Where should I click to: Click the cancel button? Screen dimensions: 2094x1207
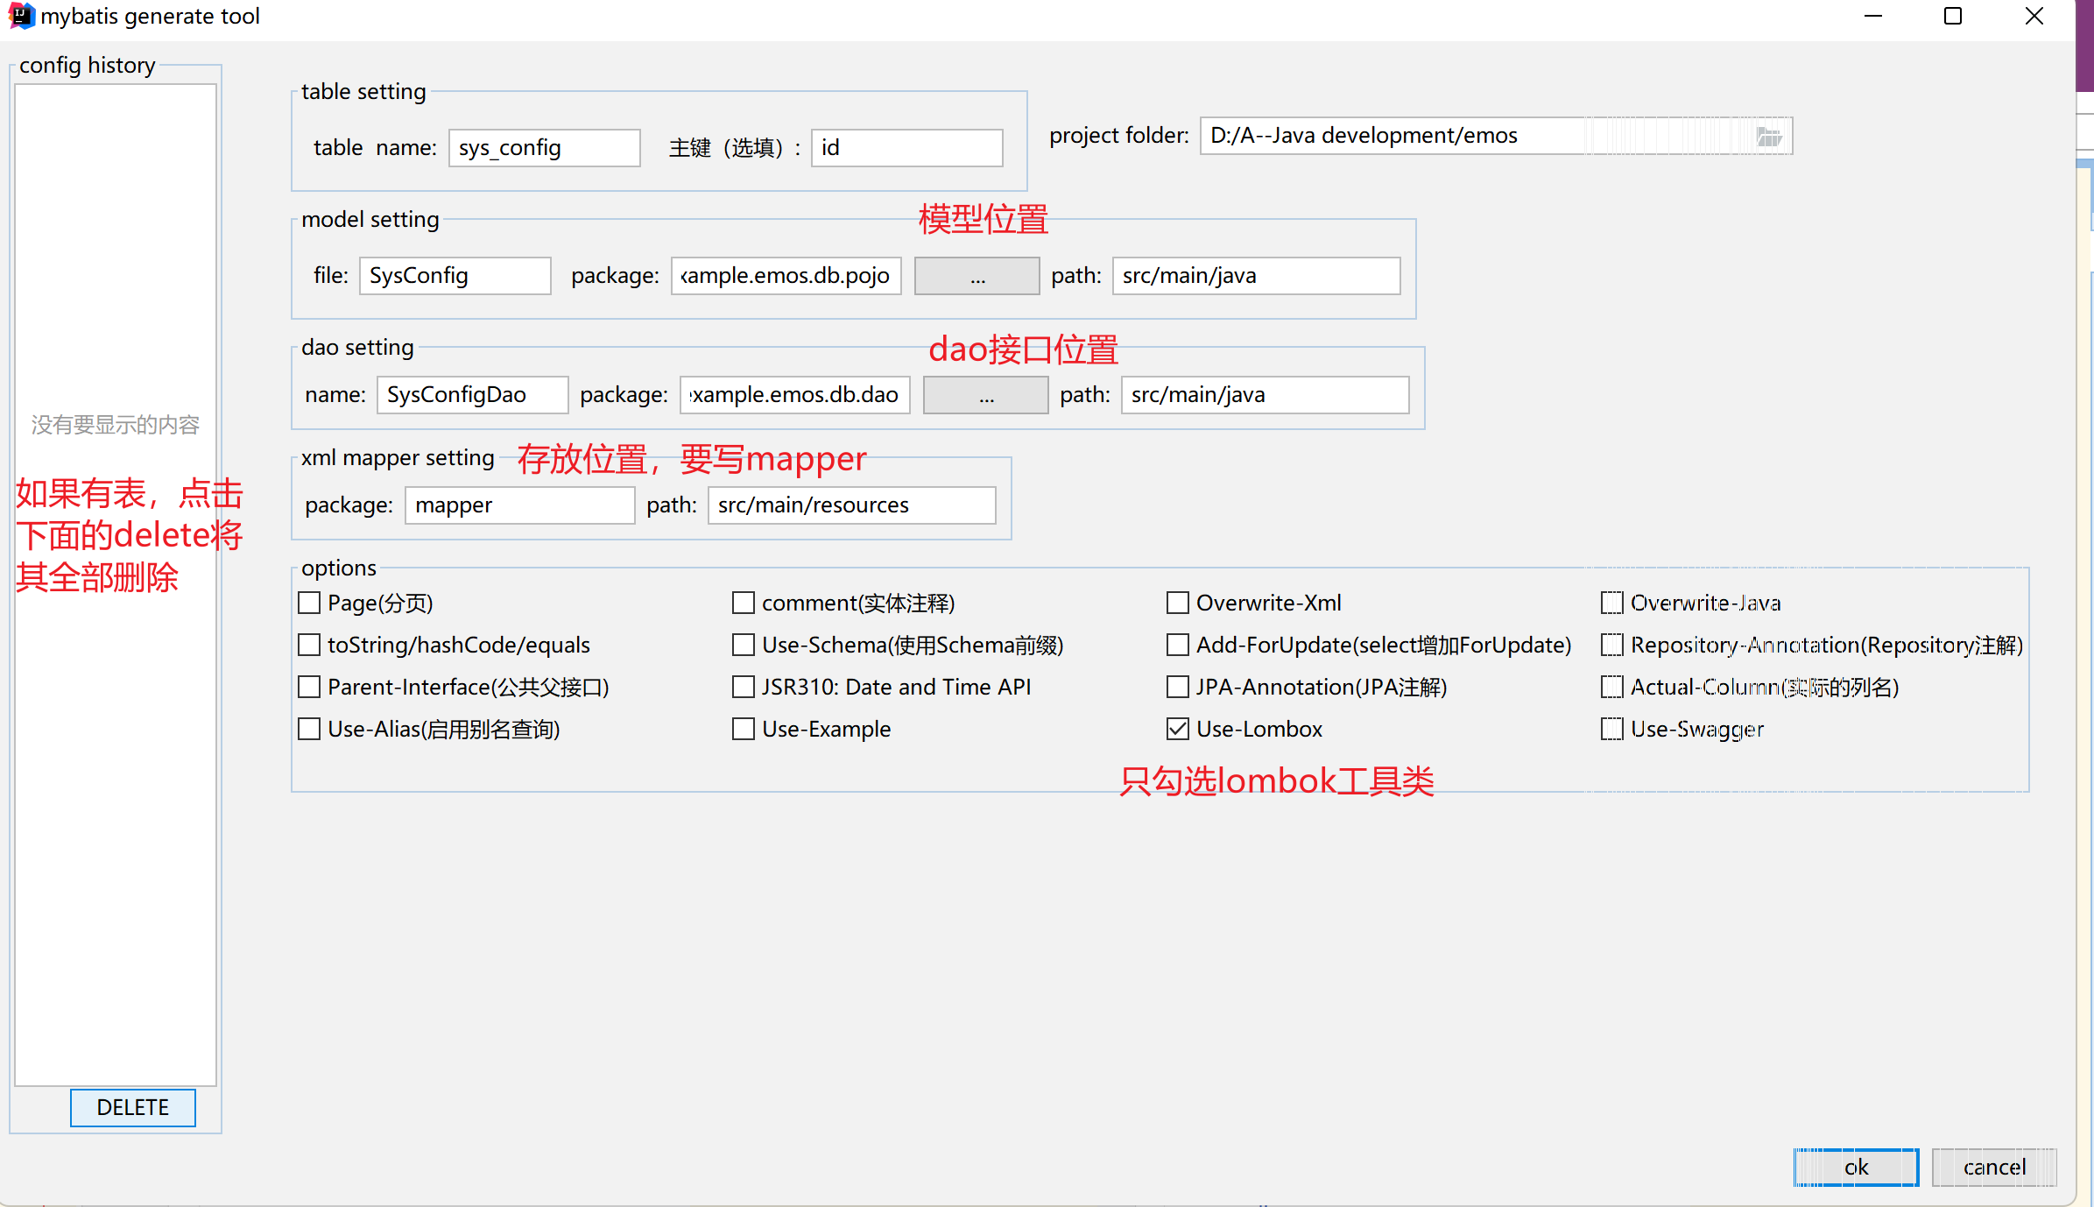(x=1993, y=1167)
